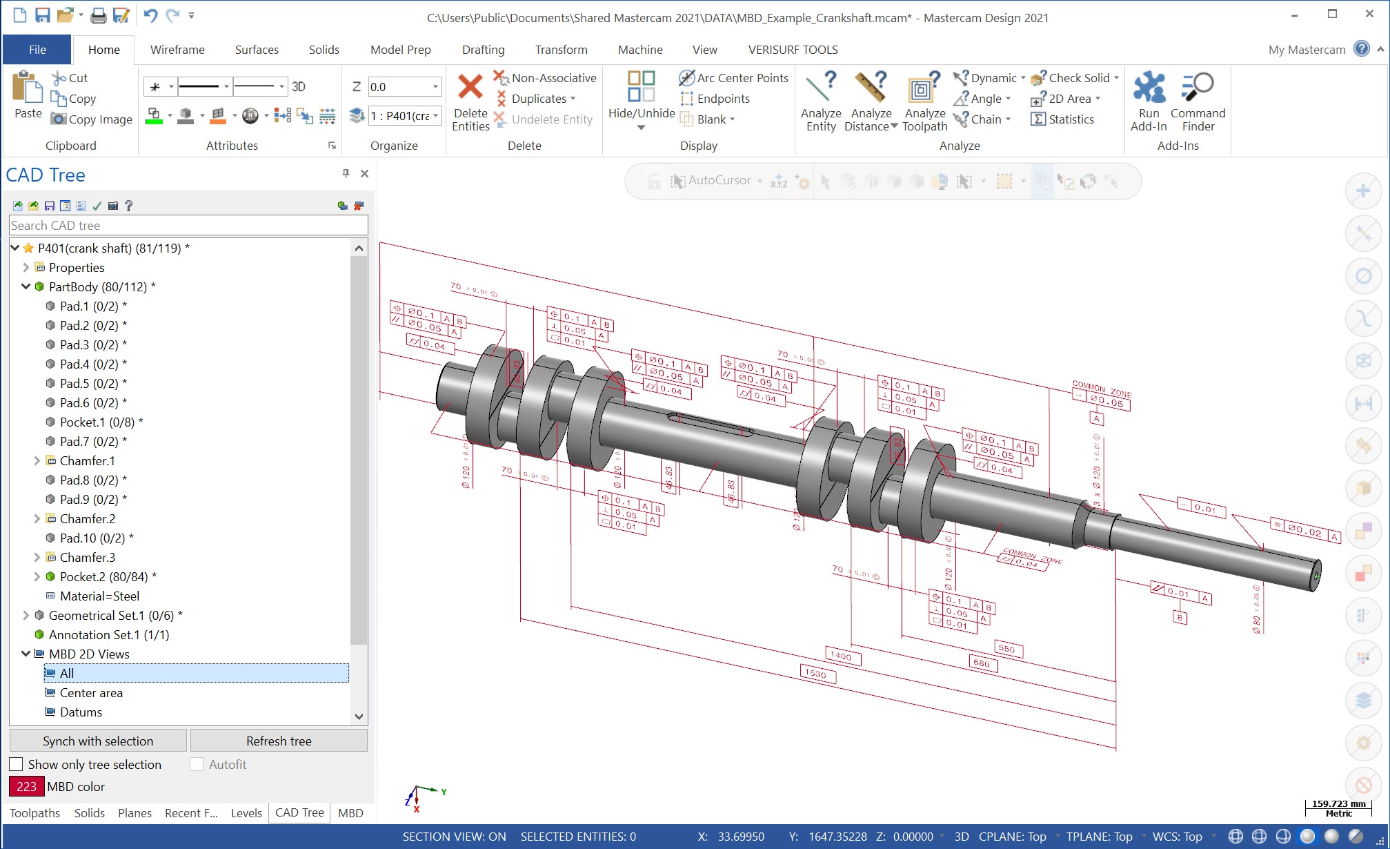Toggle SECTION VIEW: ON in status bar

pyautogui.click(x=454, y=837)
